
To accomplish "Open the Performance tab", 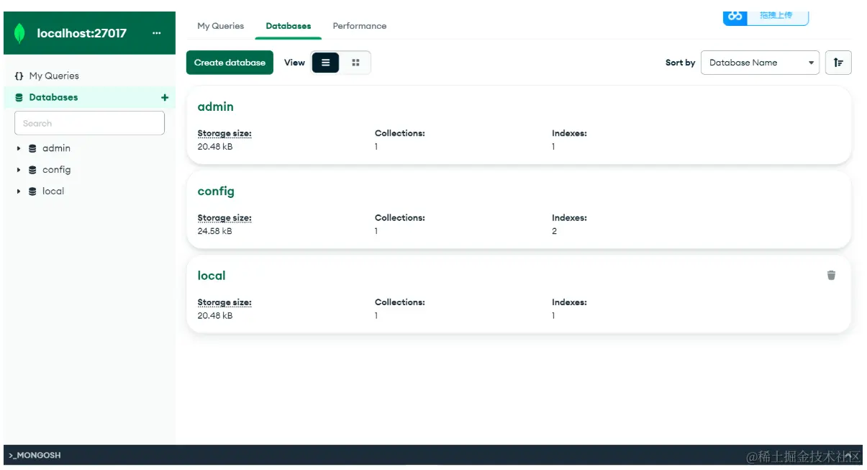I will pyautogui.click(x=360, y=26).
